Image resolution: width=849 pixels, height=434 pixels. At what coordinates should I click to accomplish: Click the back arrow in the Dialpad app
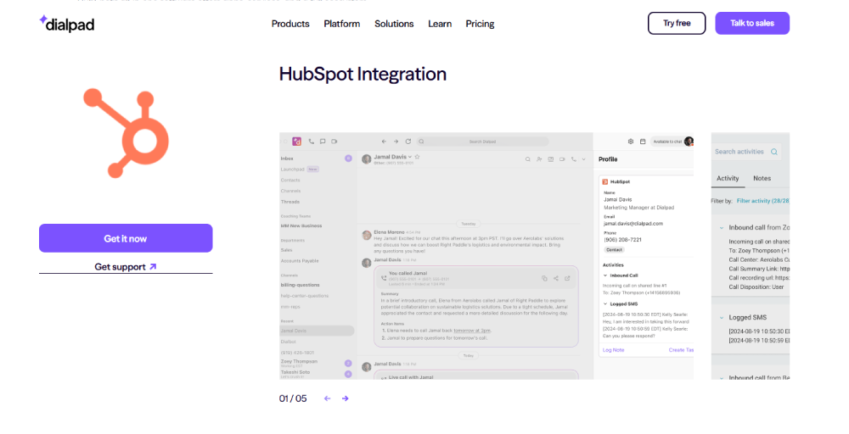(x=384, y=142)
